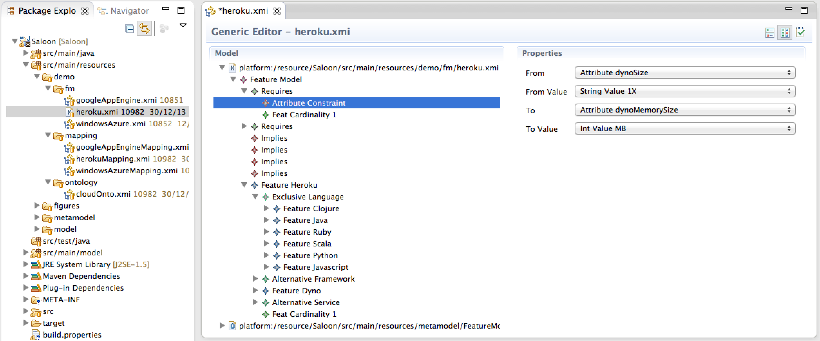Click Feature Python icon
Image resolution: width=820 pixels, height=341 pixels.
(x=277, y=255)
